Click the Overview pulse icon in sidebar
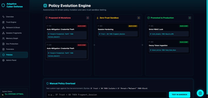The width and height of the screenshot is (208, 98). (3, 17)
